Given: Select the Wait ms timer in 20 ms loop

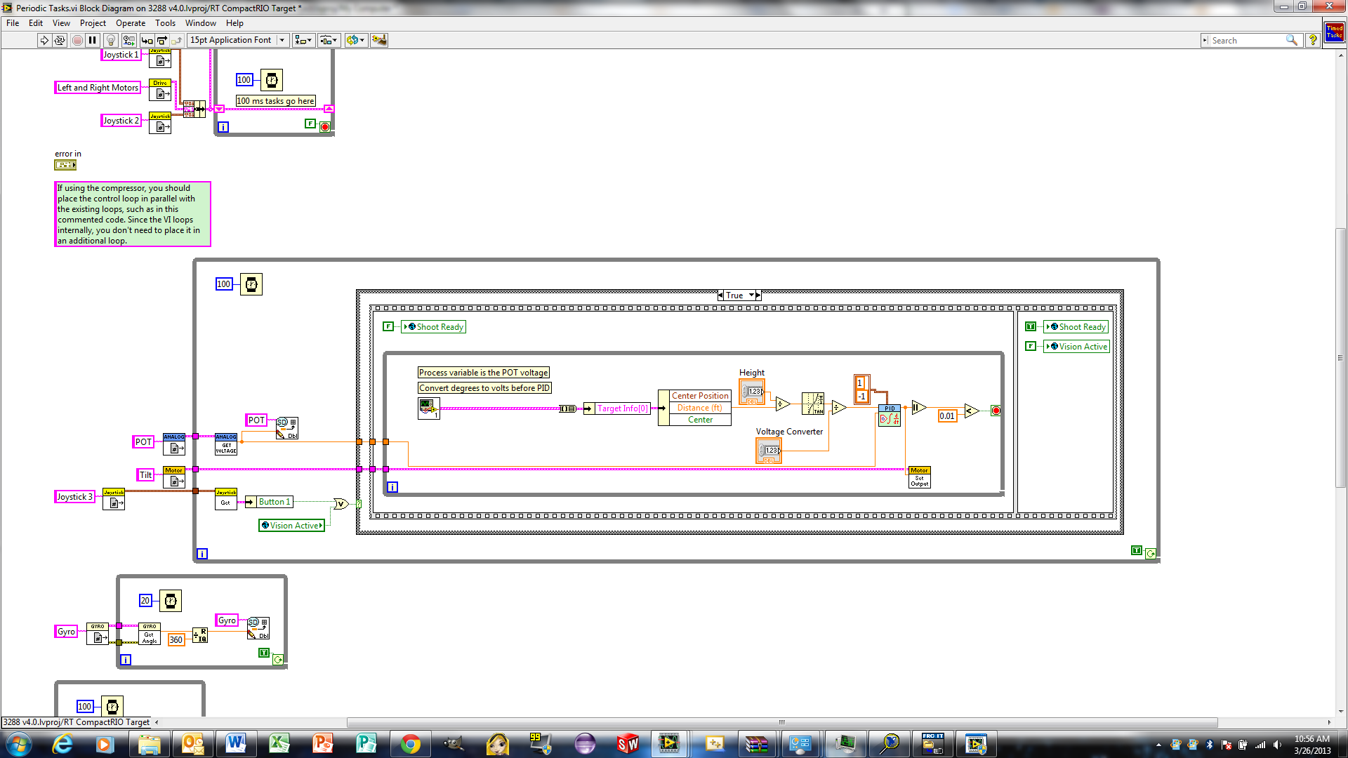Looking at the screenshot, I should pos(171,601).
